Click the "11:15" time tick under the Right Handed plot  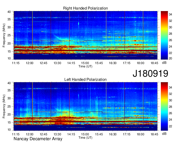(16, 63)
